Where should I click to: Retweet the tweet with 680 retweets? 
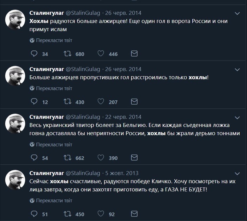(x=67, y=54)
